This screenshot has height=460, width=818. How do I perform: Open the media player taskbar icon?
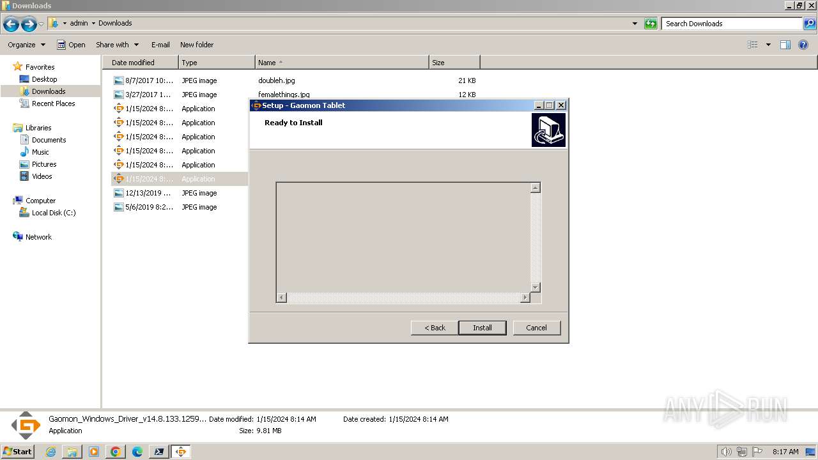pyautogui.click(x=94, y=452)
